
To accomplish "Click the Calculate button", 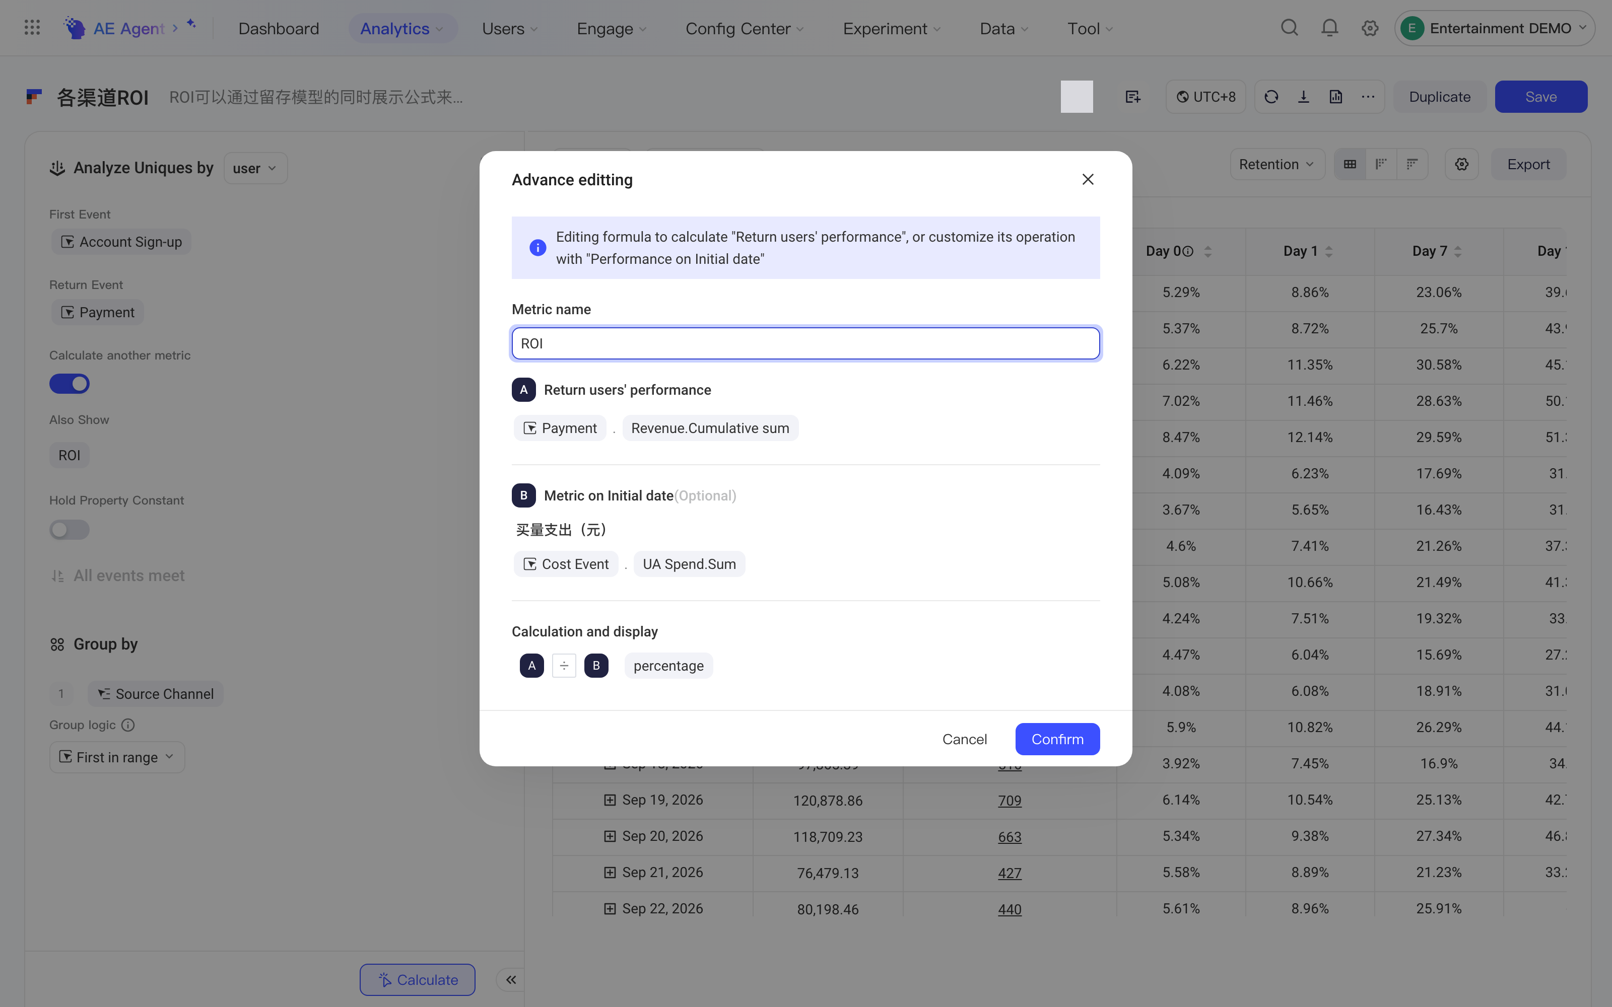I will coord(418,980).
